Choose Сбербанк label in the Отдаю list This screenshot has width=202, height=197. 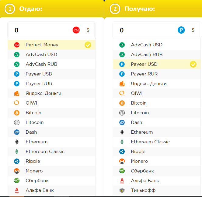pos(37,181)
